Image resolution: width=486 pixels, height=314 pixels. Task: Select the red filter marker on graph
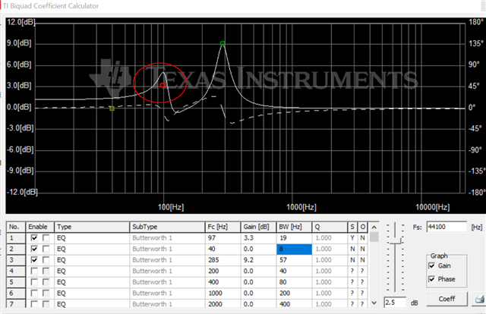[x=162, y=85]
